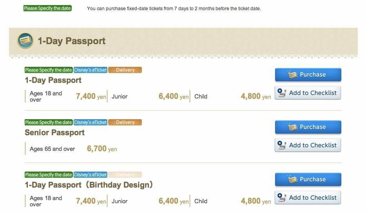Purchase the Birthday Design 1-Day Passport
Viewport: 366px width, 213px height.
(308, 179)
